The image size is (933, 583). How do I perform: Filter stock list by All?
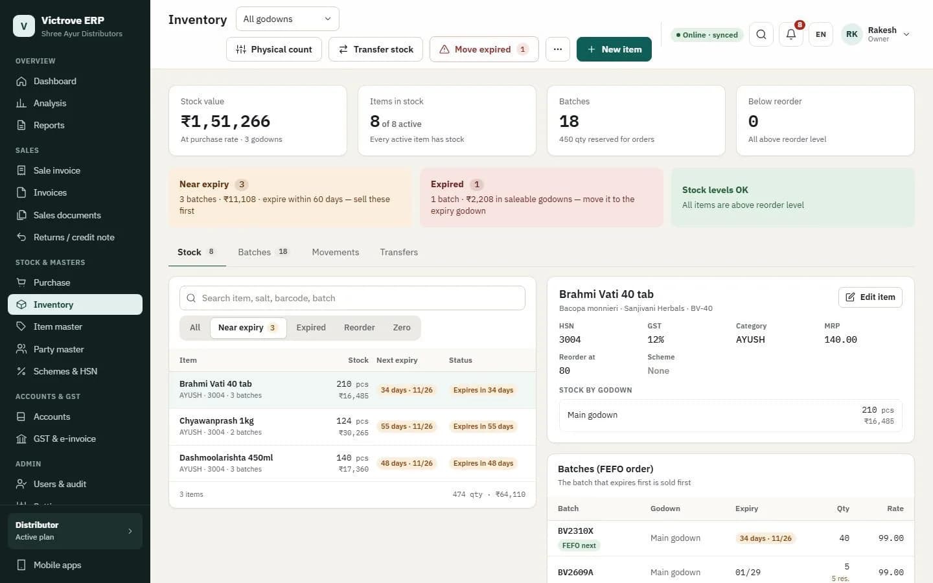tap(195, 328)
